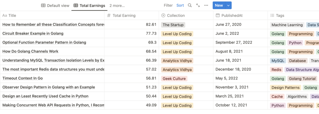Click table icon beside Total Earnings tab
The height and width of the screenshot is (114, 319).
[76, 5]
